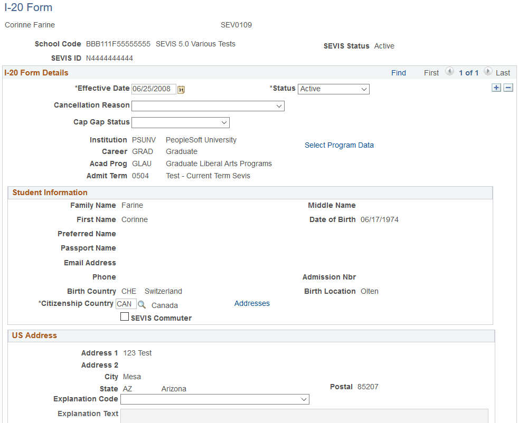Viewport: 518px width, 423px height.
Task: Click the State code AZ
Action: (x=127, y=389)
